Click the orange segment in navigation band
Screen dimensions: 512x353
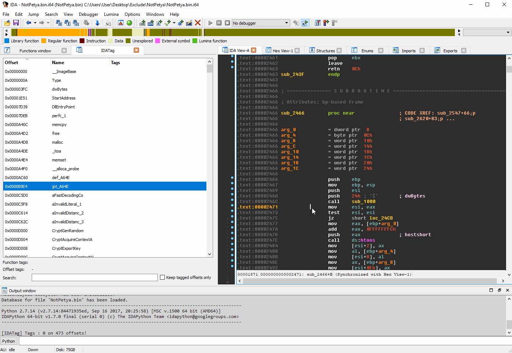pos(52,32)
